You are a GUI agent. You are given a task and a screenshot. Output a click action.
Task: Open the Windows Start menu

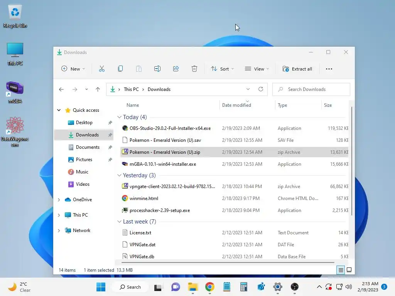pos(101,287)
